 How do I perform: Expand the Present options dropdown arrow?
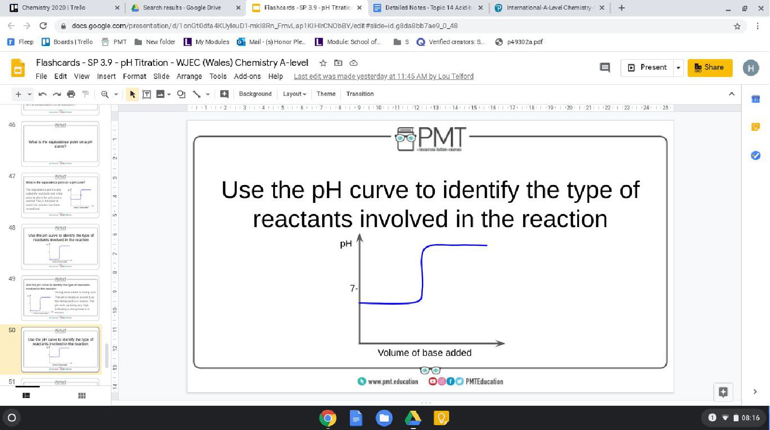click(x=678, y=68)
